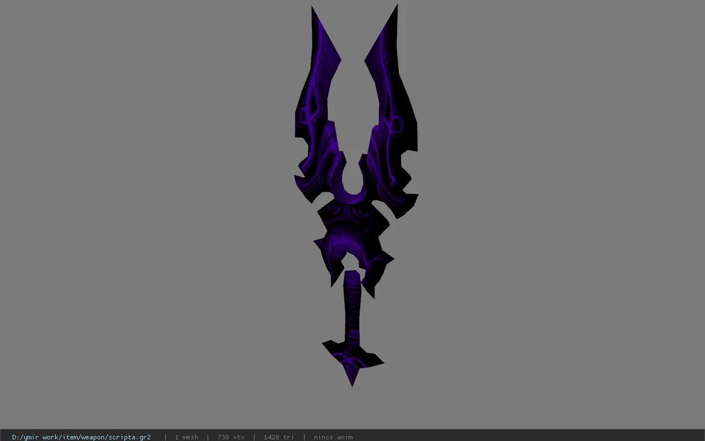Click the purple weapon model in viewport
Screen dimensions: 705x441
coord(355,196)
